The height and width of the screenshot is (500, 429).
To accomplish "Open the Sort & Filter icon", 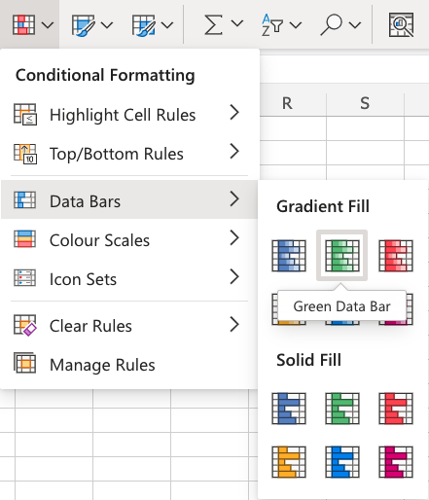I will point(272,24).
